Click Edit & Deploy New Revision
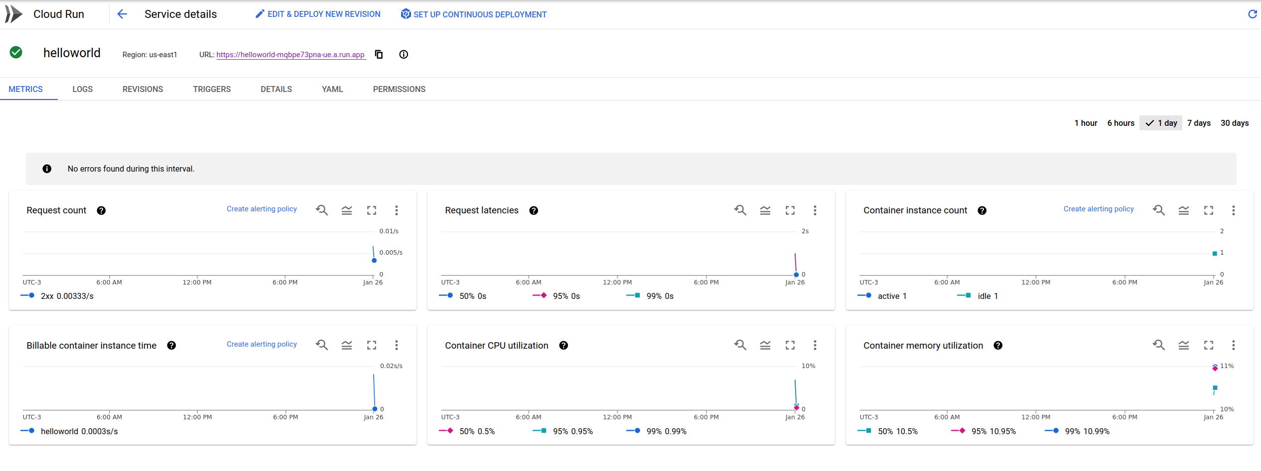Viewport: 1261px width, 471px height. (318, 14)
